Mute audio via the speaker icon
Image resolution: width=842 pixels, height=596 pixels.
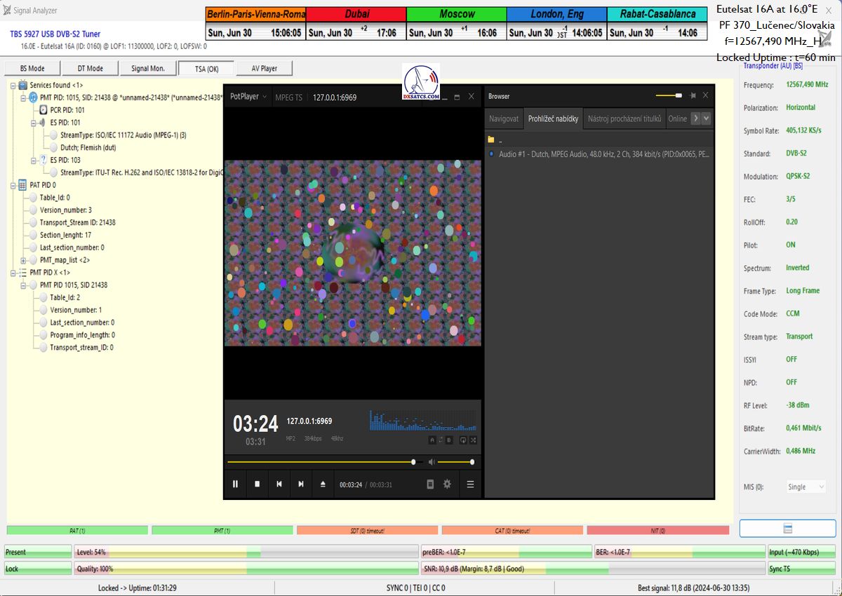pyautogui.click(x=432, y=462)
